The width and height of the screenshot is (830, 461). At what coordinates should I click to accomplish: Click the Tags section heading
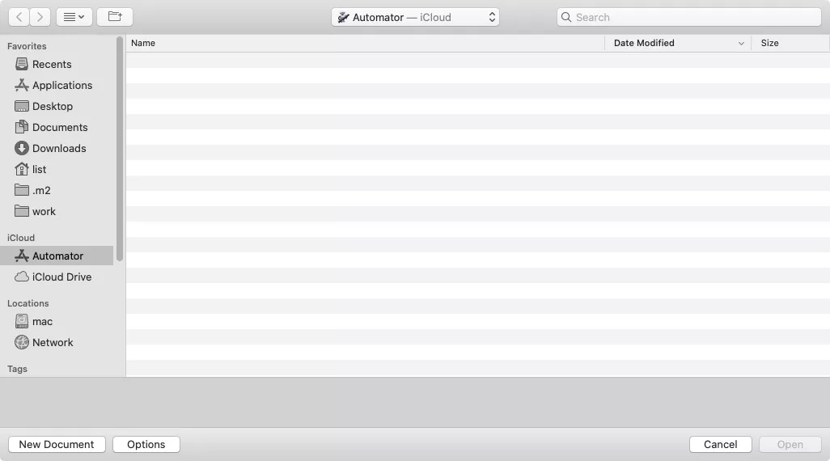click(x=18, y=369)
